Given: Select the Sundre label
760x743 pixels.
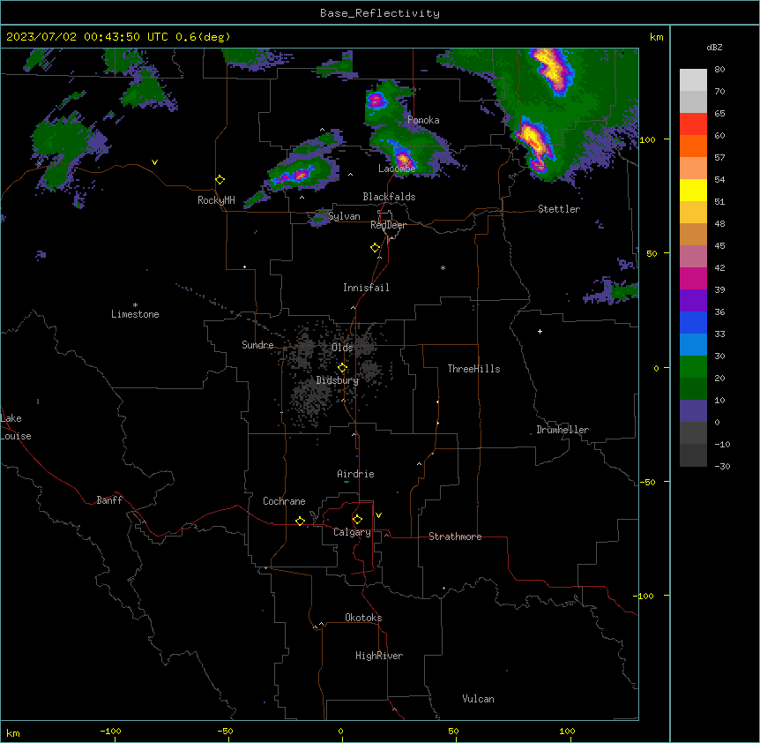Looking at the screenshot, I should coord(257,345).
